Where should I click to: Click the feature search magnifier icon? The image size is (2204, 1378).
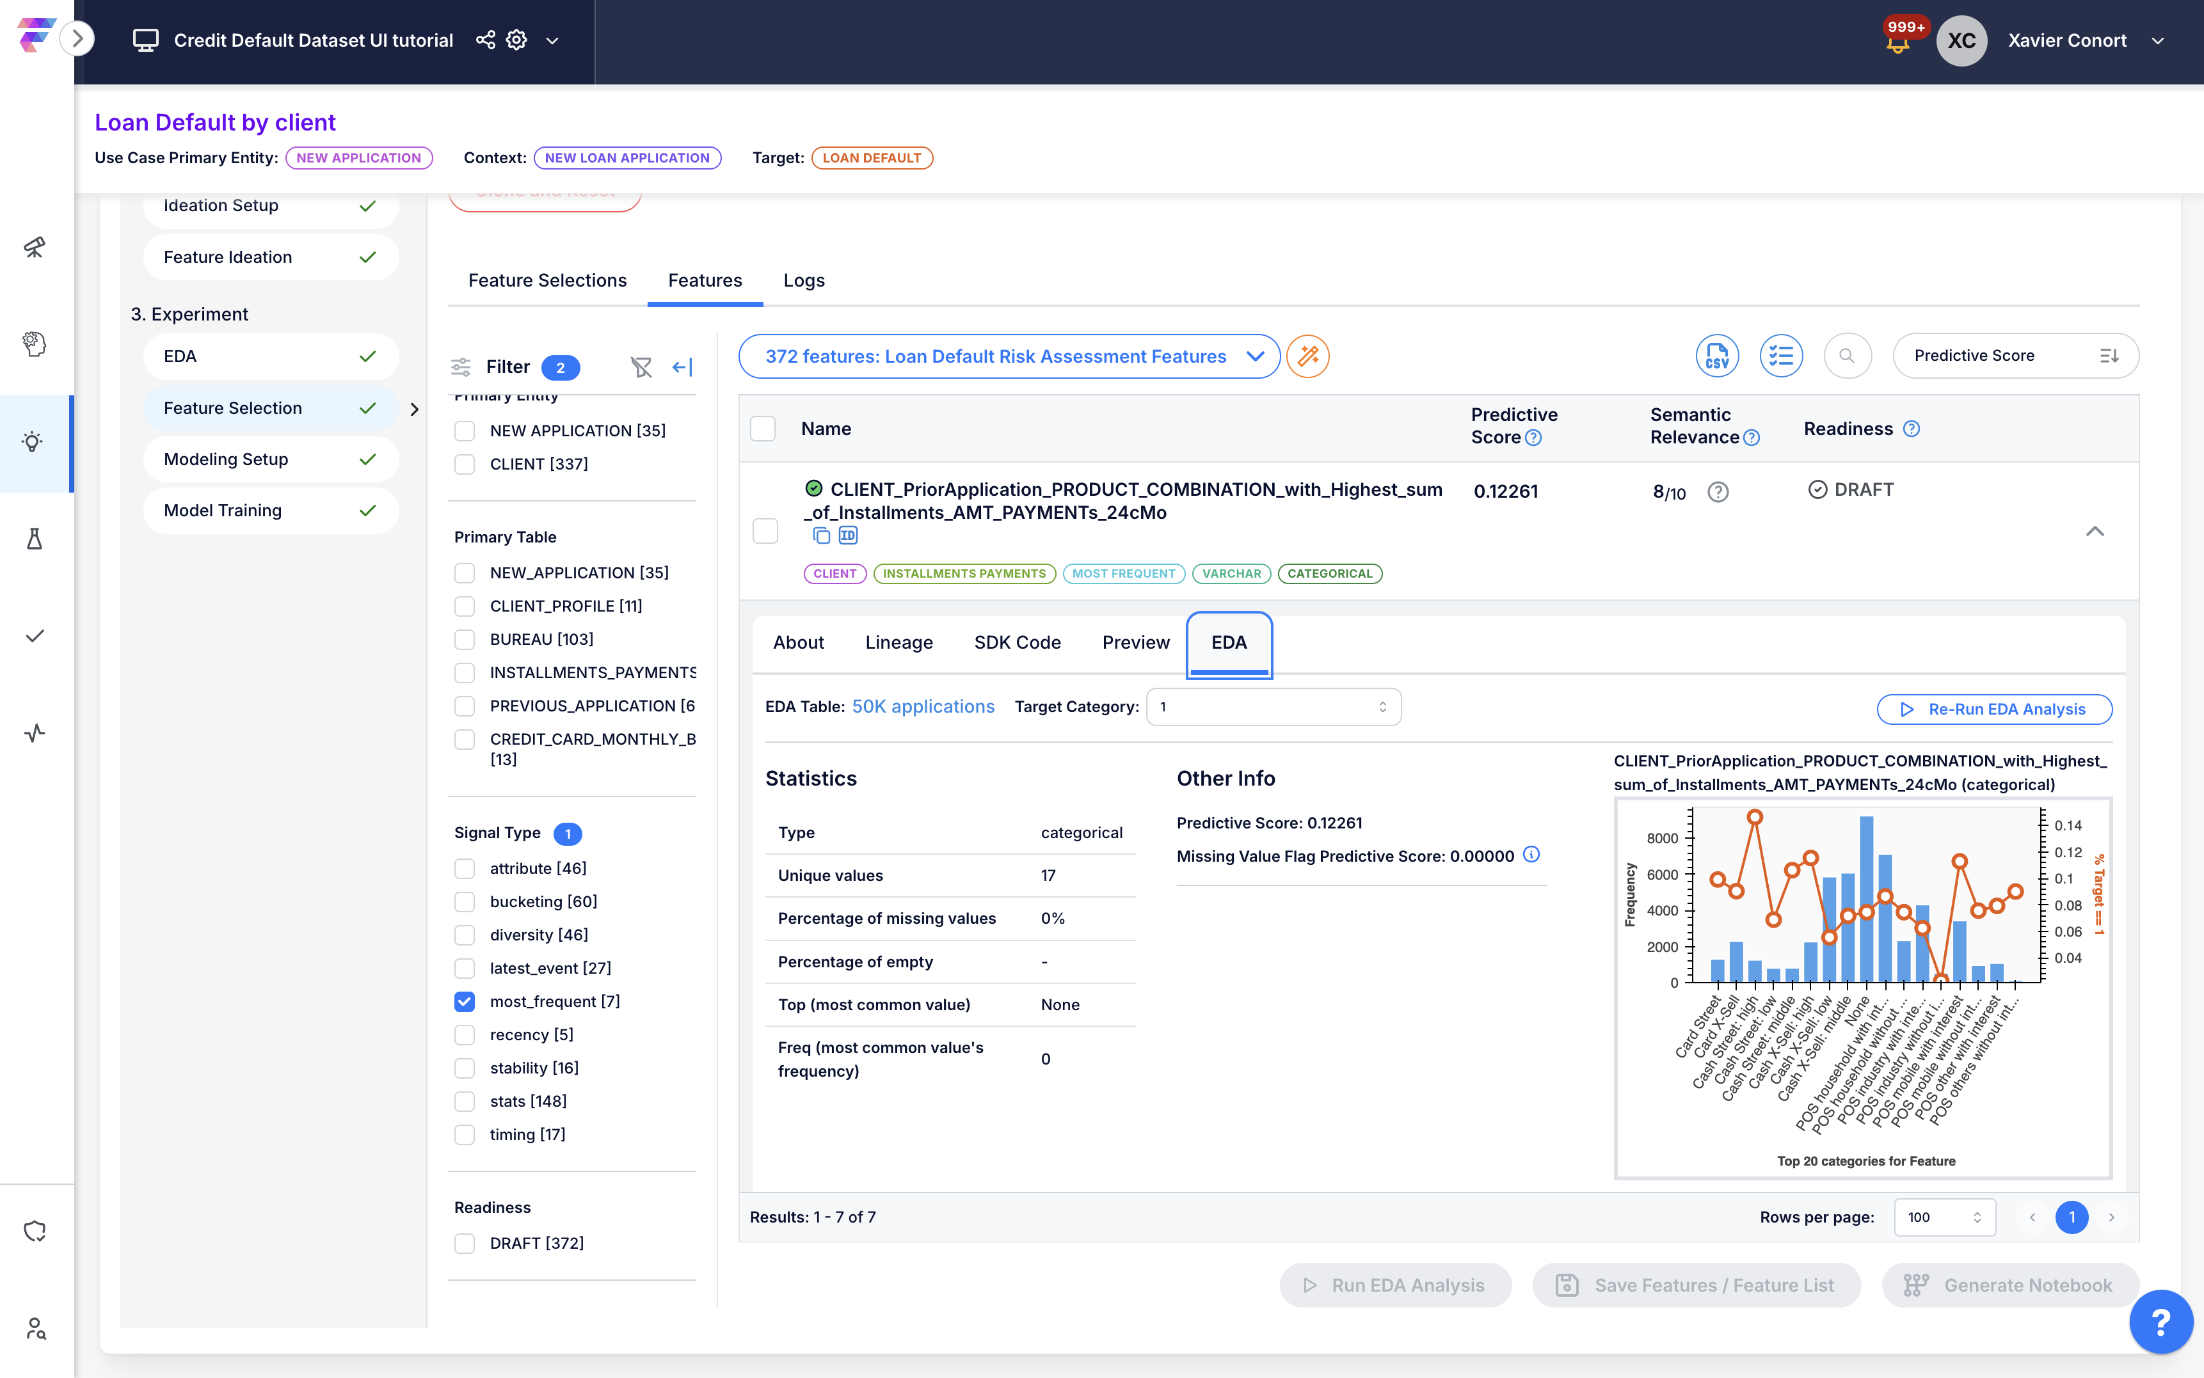point(1847,356)
